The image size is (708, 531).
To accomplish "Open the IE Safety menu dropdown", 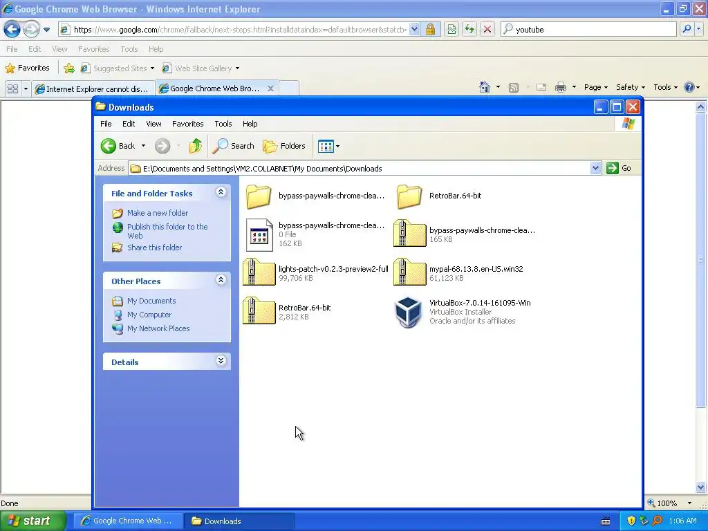I will [x=631, y=87].
